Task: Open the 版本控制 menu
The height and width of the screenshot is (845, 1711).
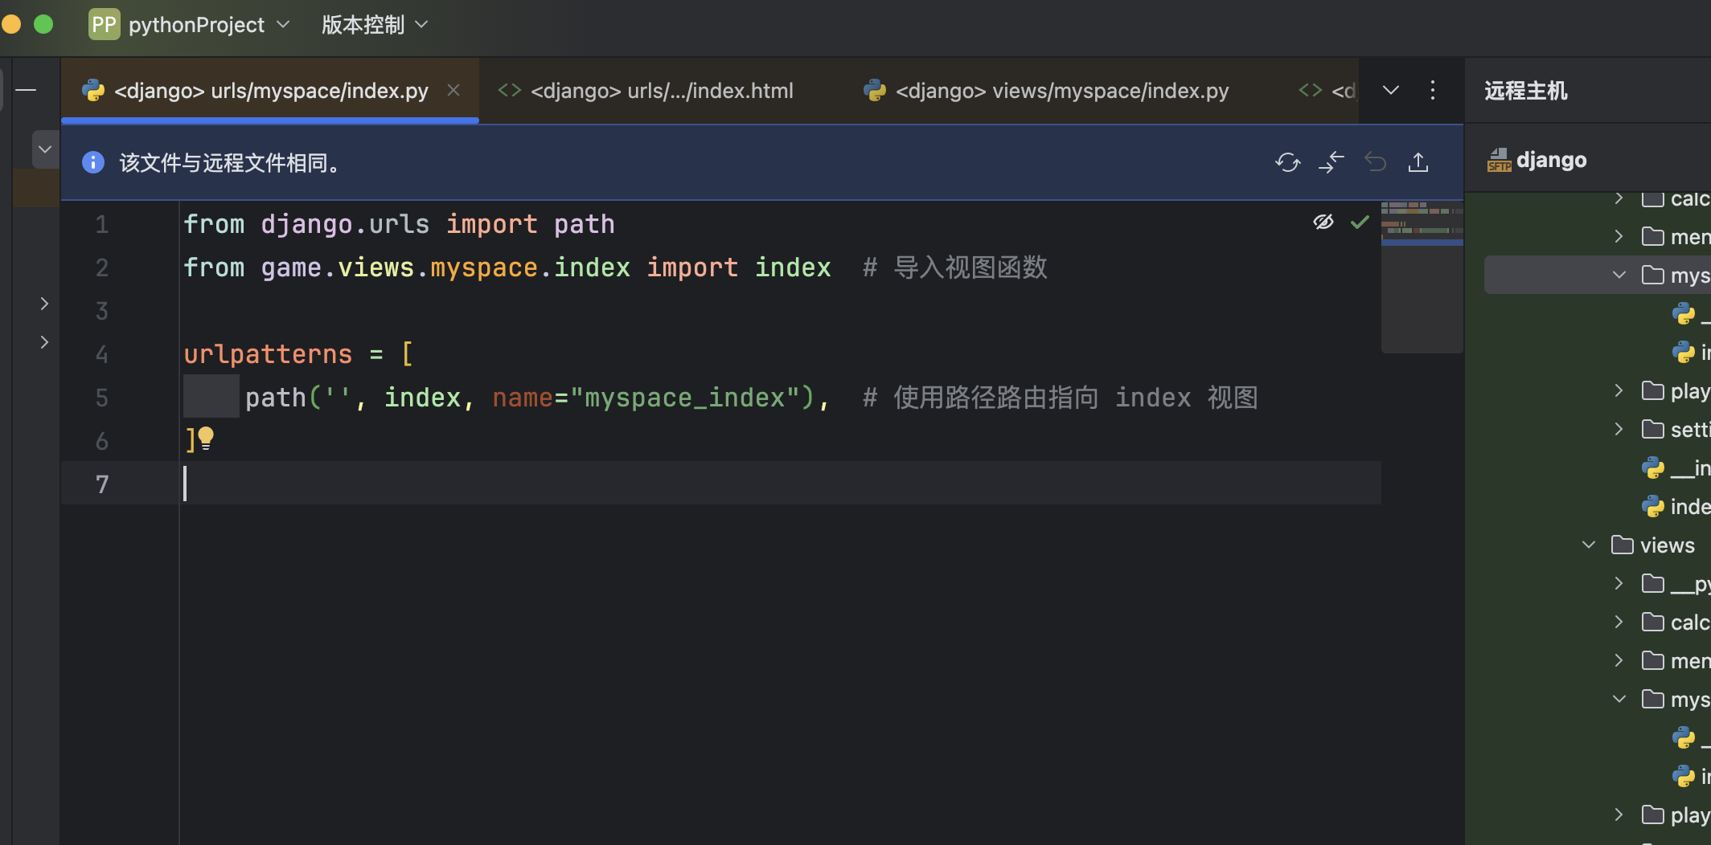Action: (x=375, y=25)
